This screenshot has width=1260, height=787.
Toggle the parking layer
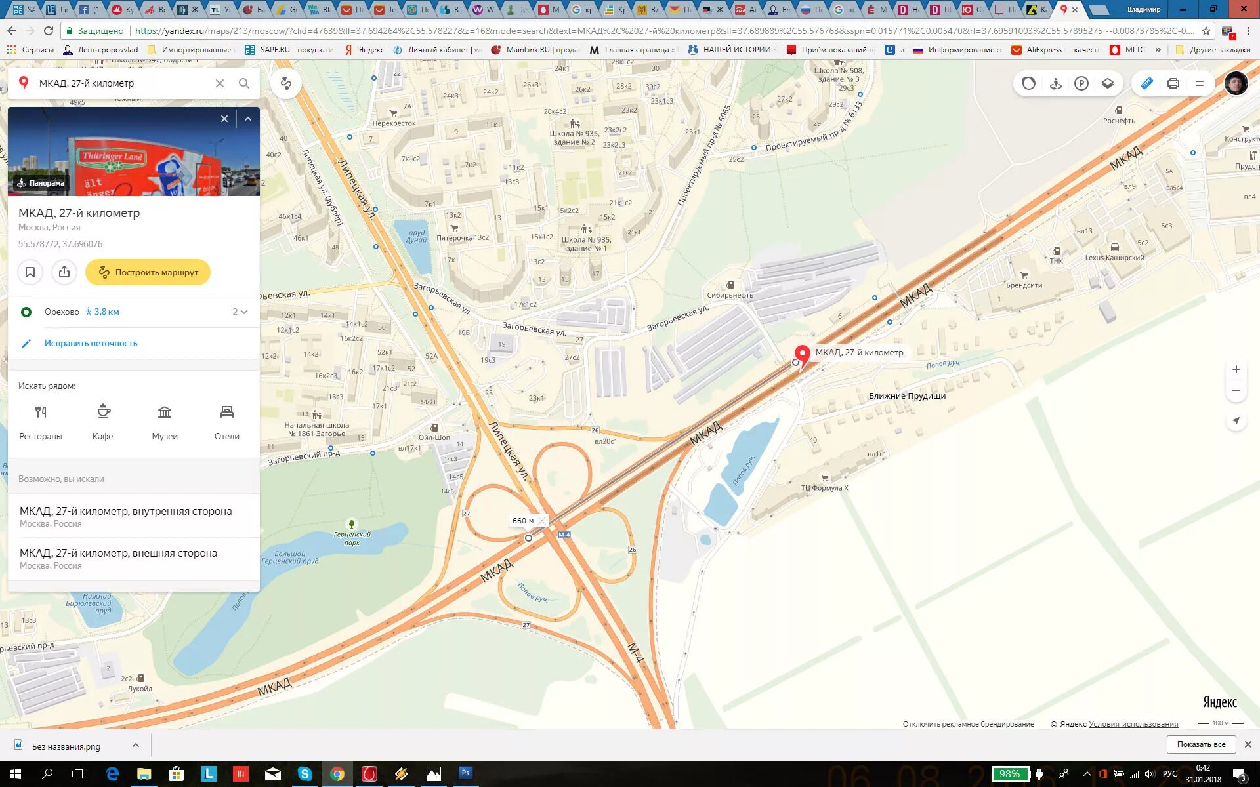1081,83
